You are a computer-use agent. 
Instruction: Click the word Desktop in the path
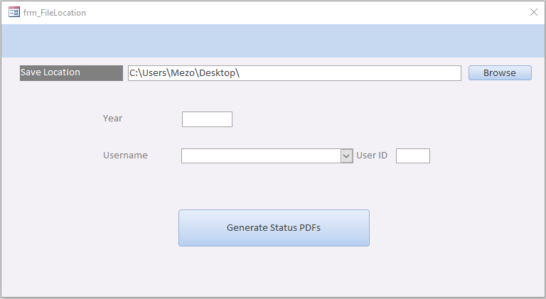(x=217, y=73)
